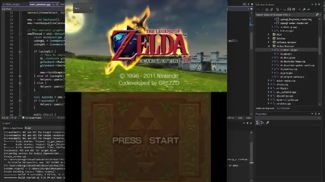Switch to the Git Changes tab
This screenshot has width=325, height=182.
[283, 108]
